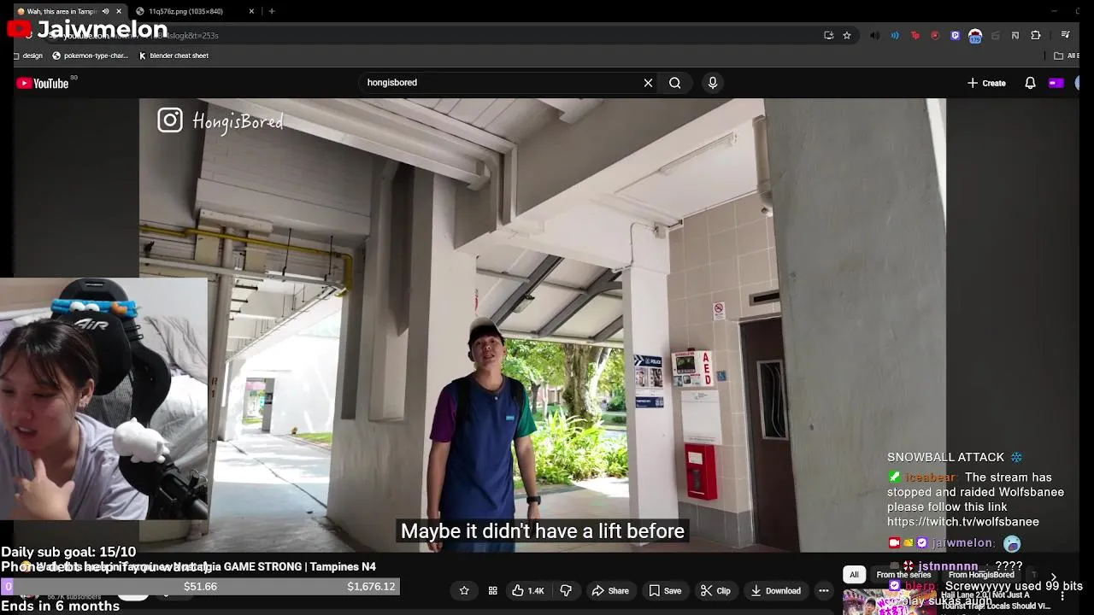
Task: Select the From the series chip
Action: coord(903,575)
